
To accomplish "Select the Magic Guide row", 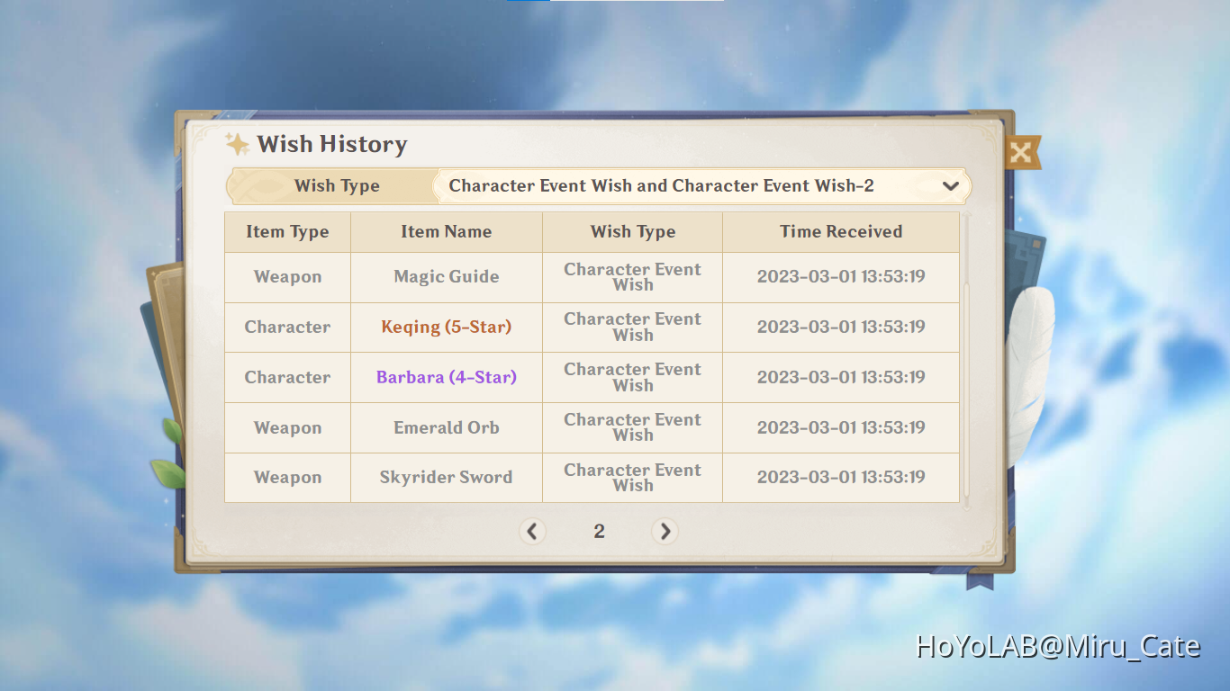I will pyautogui.click(x=446, y=276).
